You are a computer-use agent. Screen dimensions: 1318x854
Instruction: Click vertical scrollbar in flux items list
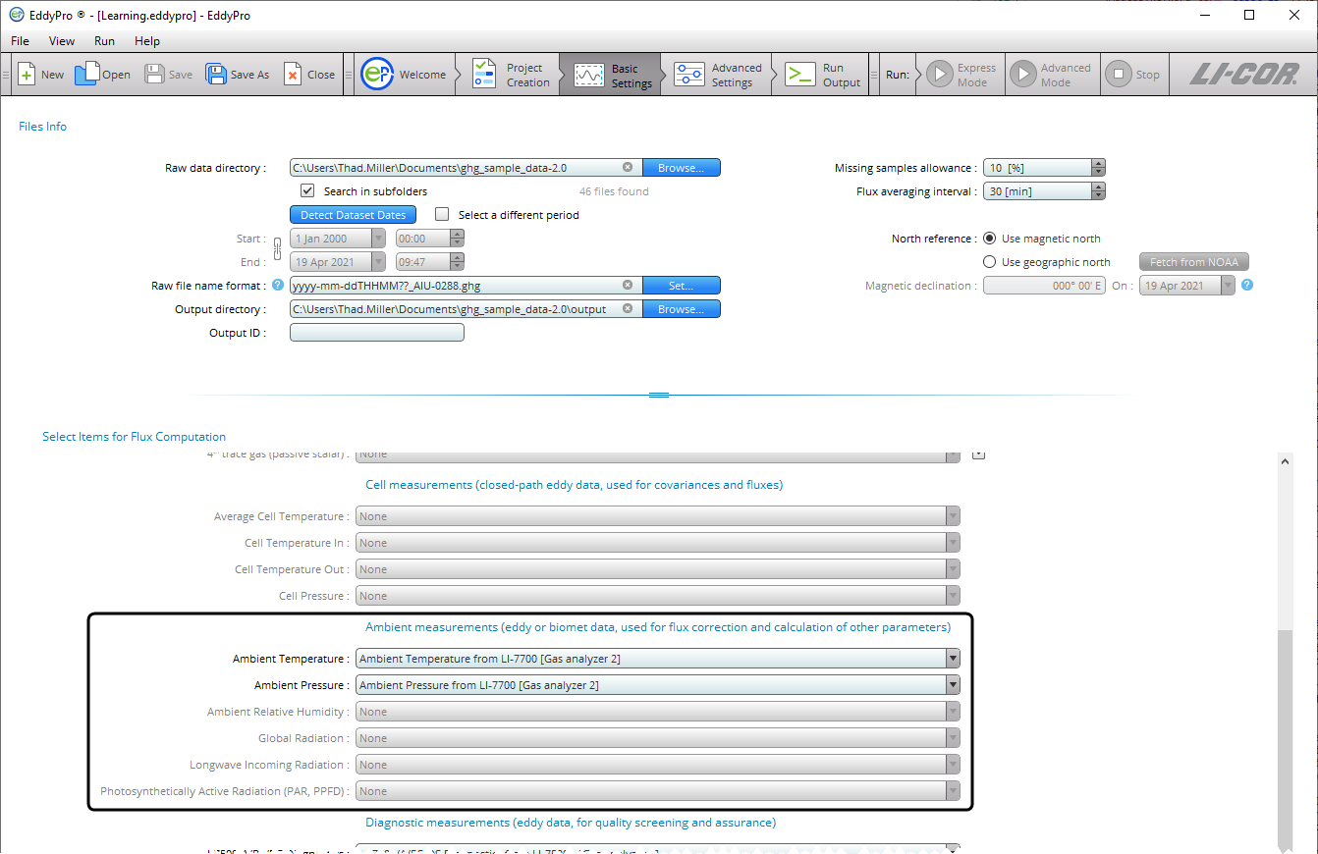1285,741
